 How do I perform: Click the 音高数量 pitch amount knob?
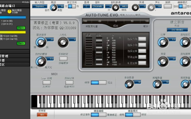129,84
